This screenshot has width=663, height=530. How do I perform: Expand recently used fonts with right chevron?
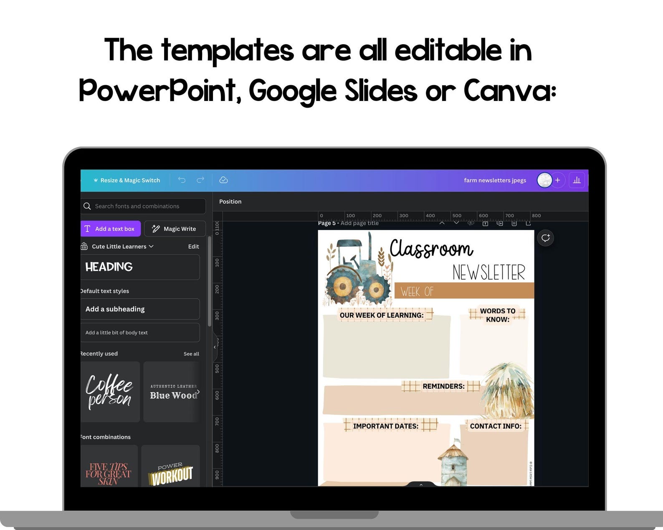click(198, 392)
